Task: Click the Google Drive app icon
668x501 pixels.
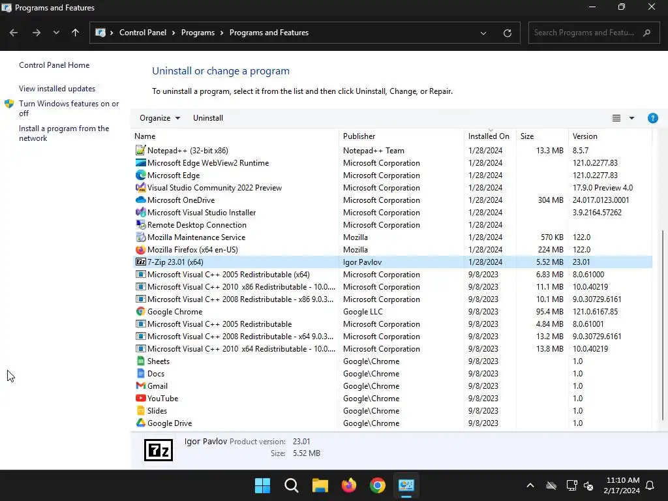Action: pyautogui.click(x=141, y=423)
